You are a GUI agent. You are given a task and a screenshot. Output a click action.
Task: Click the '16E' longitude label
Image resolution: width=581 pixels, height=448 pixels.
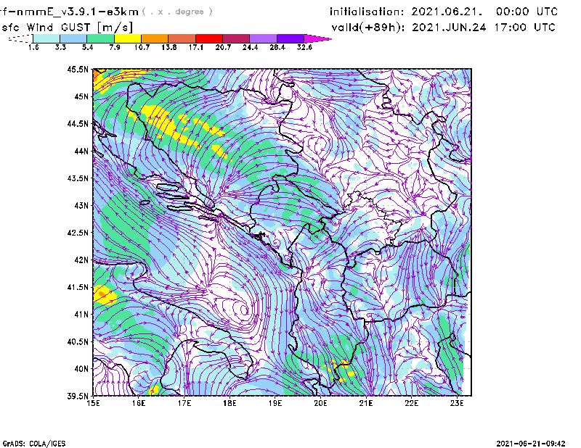139,403
